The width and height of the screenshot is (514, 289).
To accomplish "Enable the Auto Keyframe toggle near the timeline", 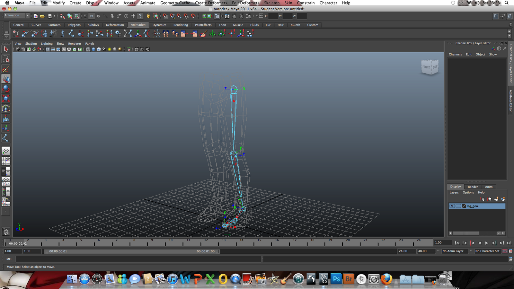I will 505,251.
